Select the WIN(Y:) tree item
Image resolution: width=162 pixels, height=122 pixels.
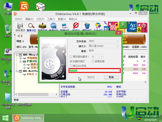(x=32, y=74)
